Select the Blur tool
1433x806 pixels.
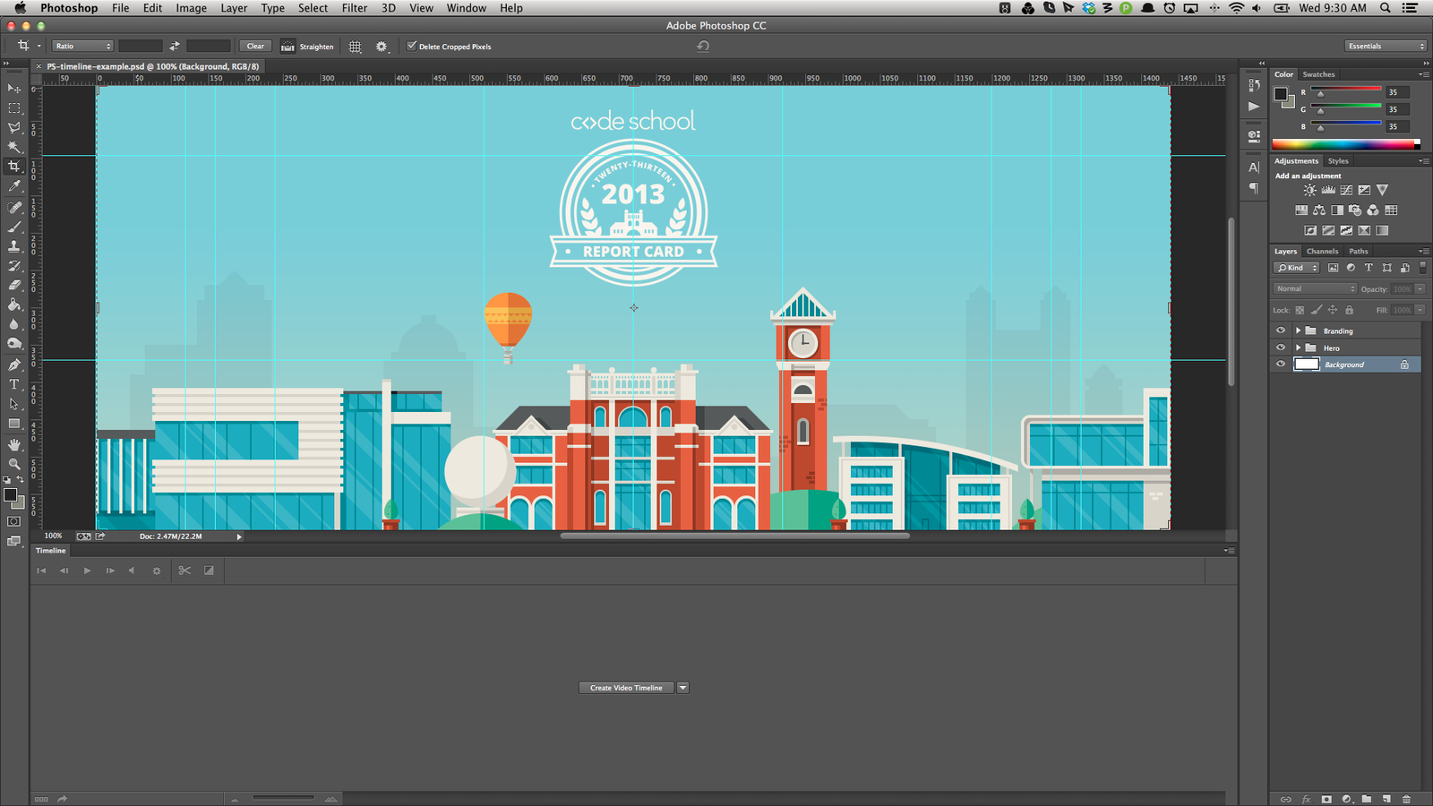pos(14,324)
